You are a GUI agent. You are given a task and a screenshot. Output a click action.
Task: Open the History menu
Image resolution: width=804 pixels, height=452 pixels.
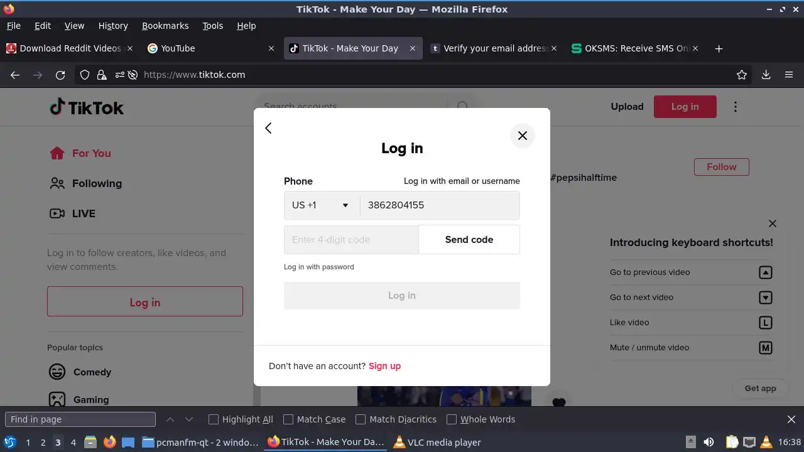pyautogui.click(x=113, y=26)
